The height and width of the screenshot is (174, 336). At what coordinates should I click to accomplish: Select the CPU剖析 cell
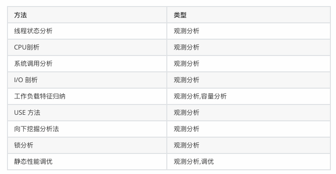point(87,47)
